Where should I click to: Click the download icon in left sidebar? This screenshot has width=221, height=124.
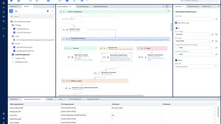tap(4, 7)
